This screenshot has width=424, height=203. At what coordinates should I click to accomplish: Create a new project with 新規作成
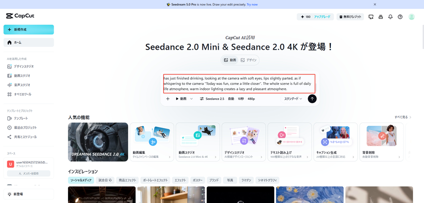click(29, 29)
